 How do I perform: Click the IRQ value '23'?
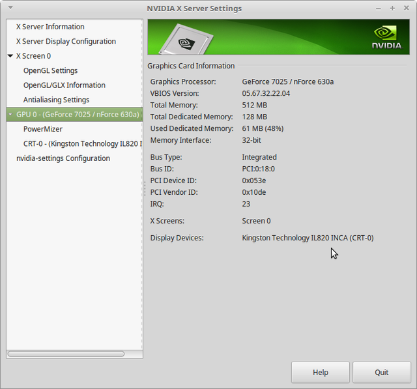tap(246, 204)
